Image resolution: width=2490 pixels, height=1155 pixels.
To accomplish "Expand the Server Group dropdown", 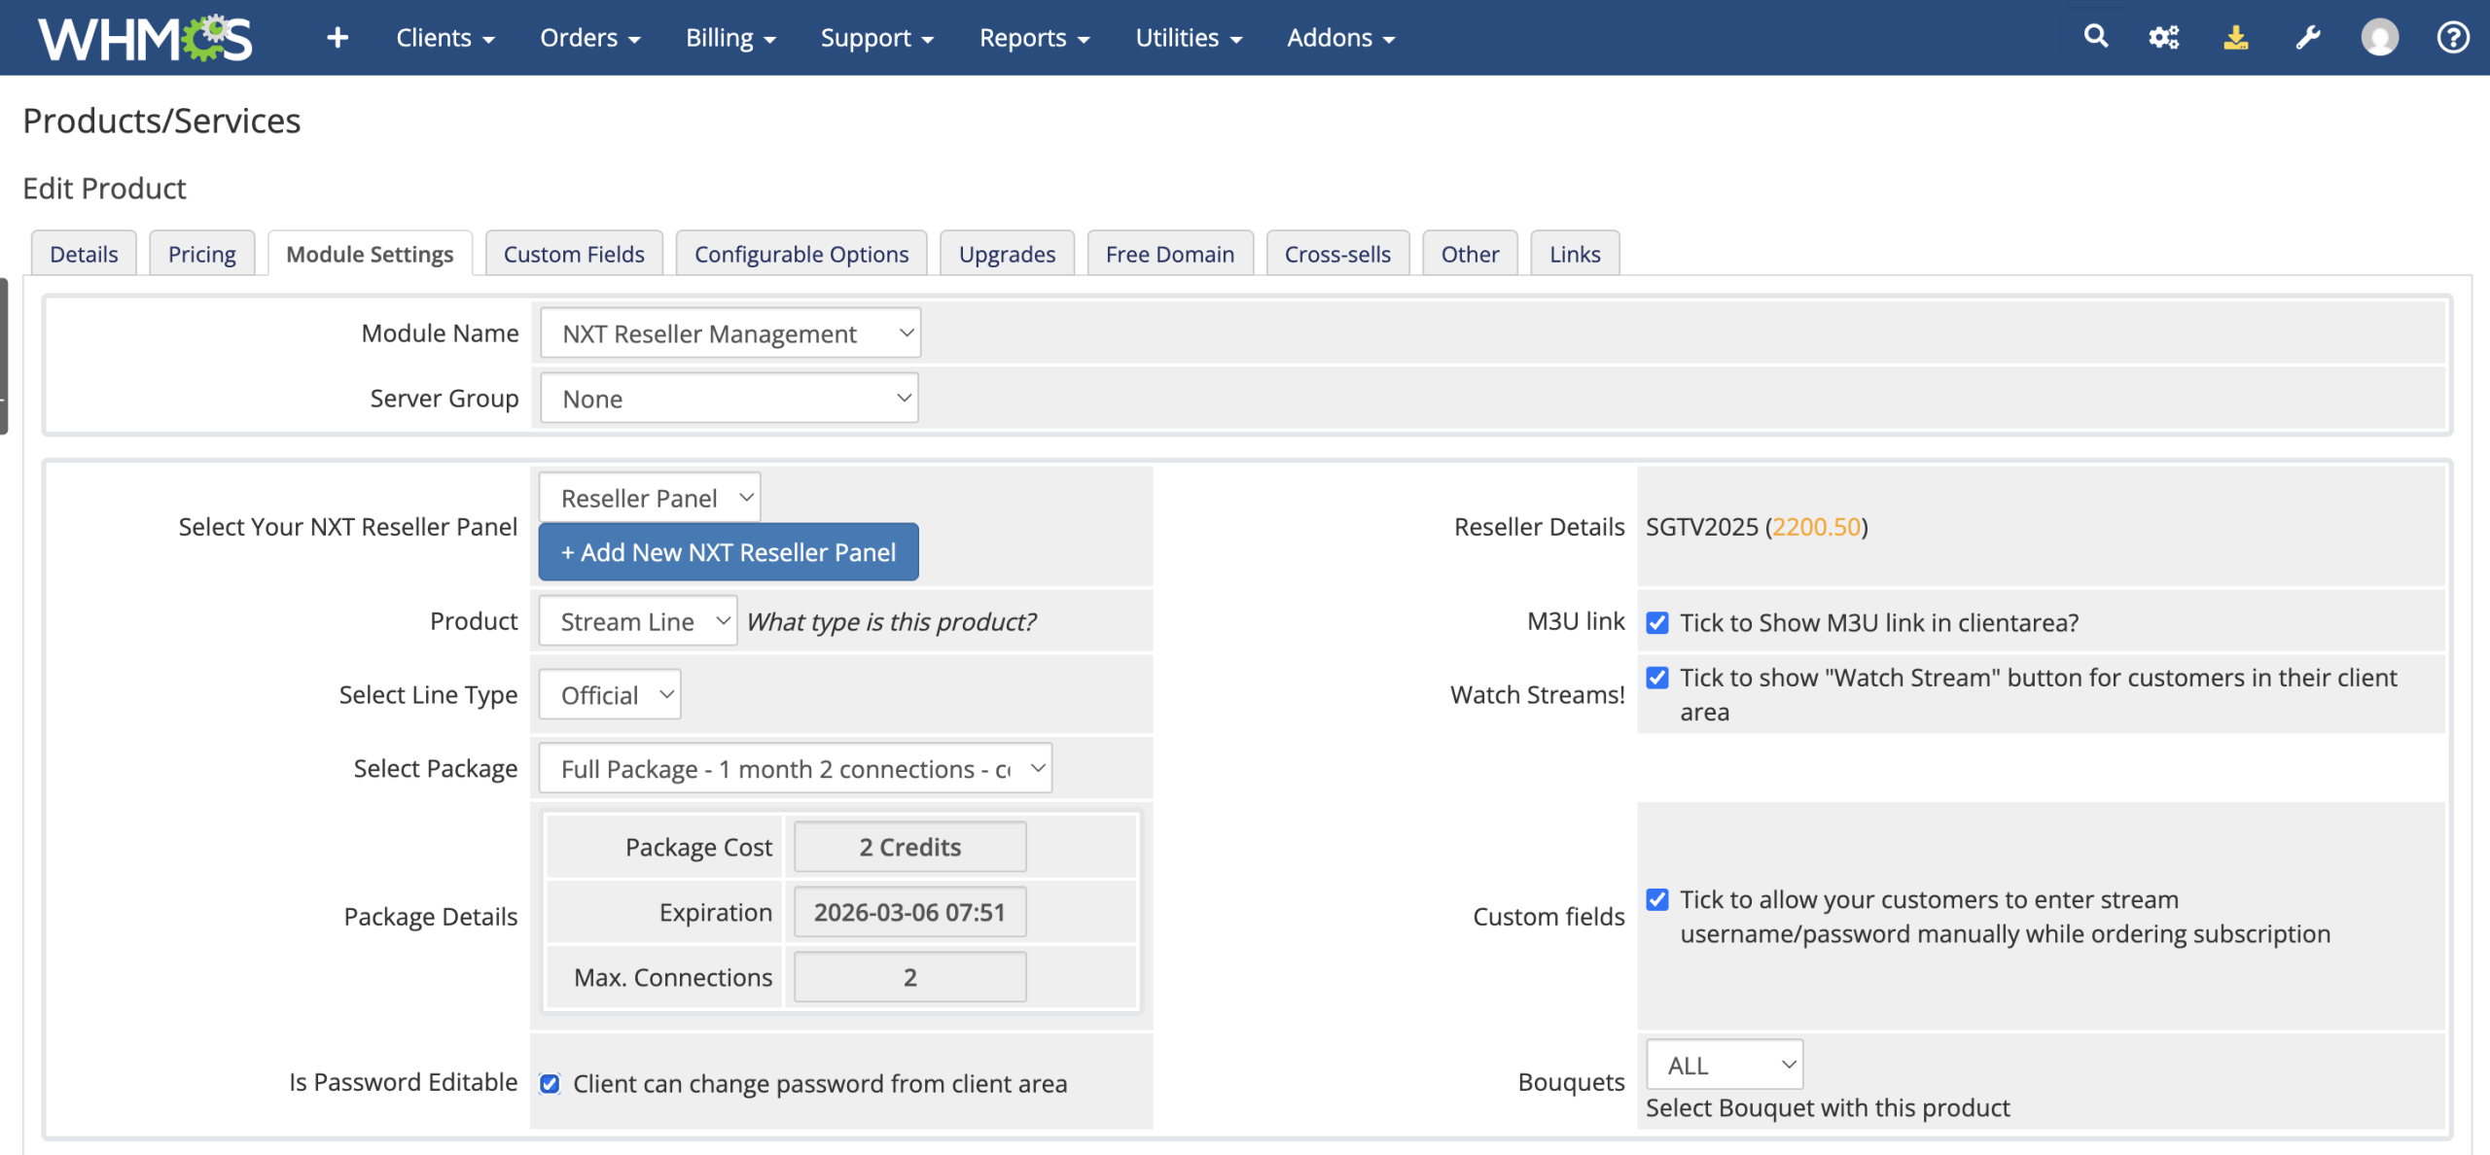I will 729,399.
